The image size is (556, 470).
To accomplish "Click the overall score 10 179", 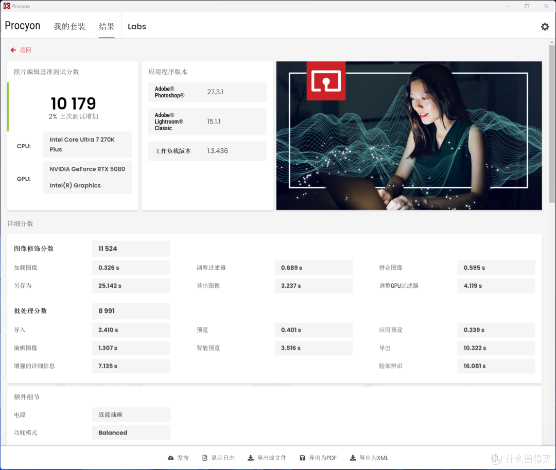I will click(73, 103).
